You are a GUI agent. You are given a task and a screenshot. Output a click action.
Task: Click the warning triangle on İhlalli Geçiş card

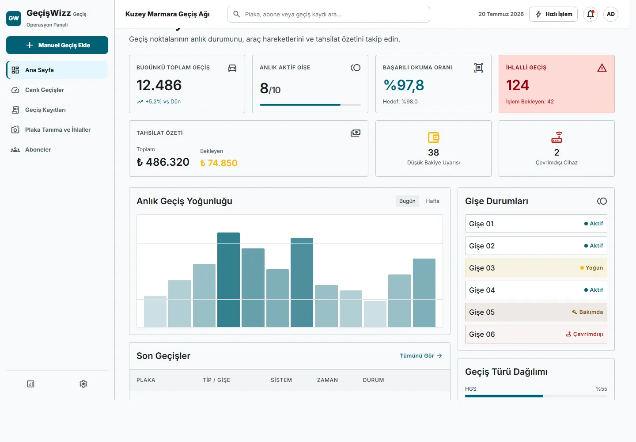[602, 68]
